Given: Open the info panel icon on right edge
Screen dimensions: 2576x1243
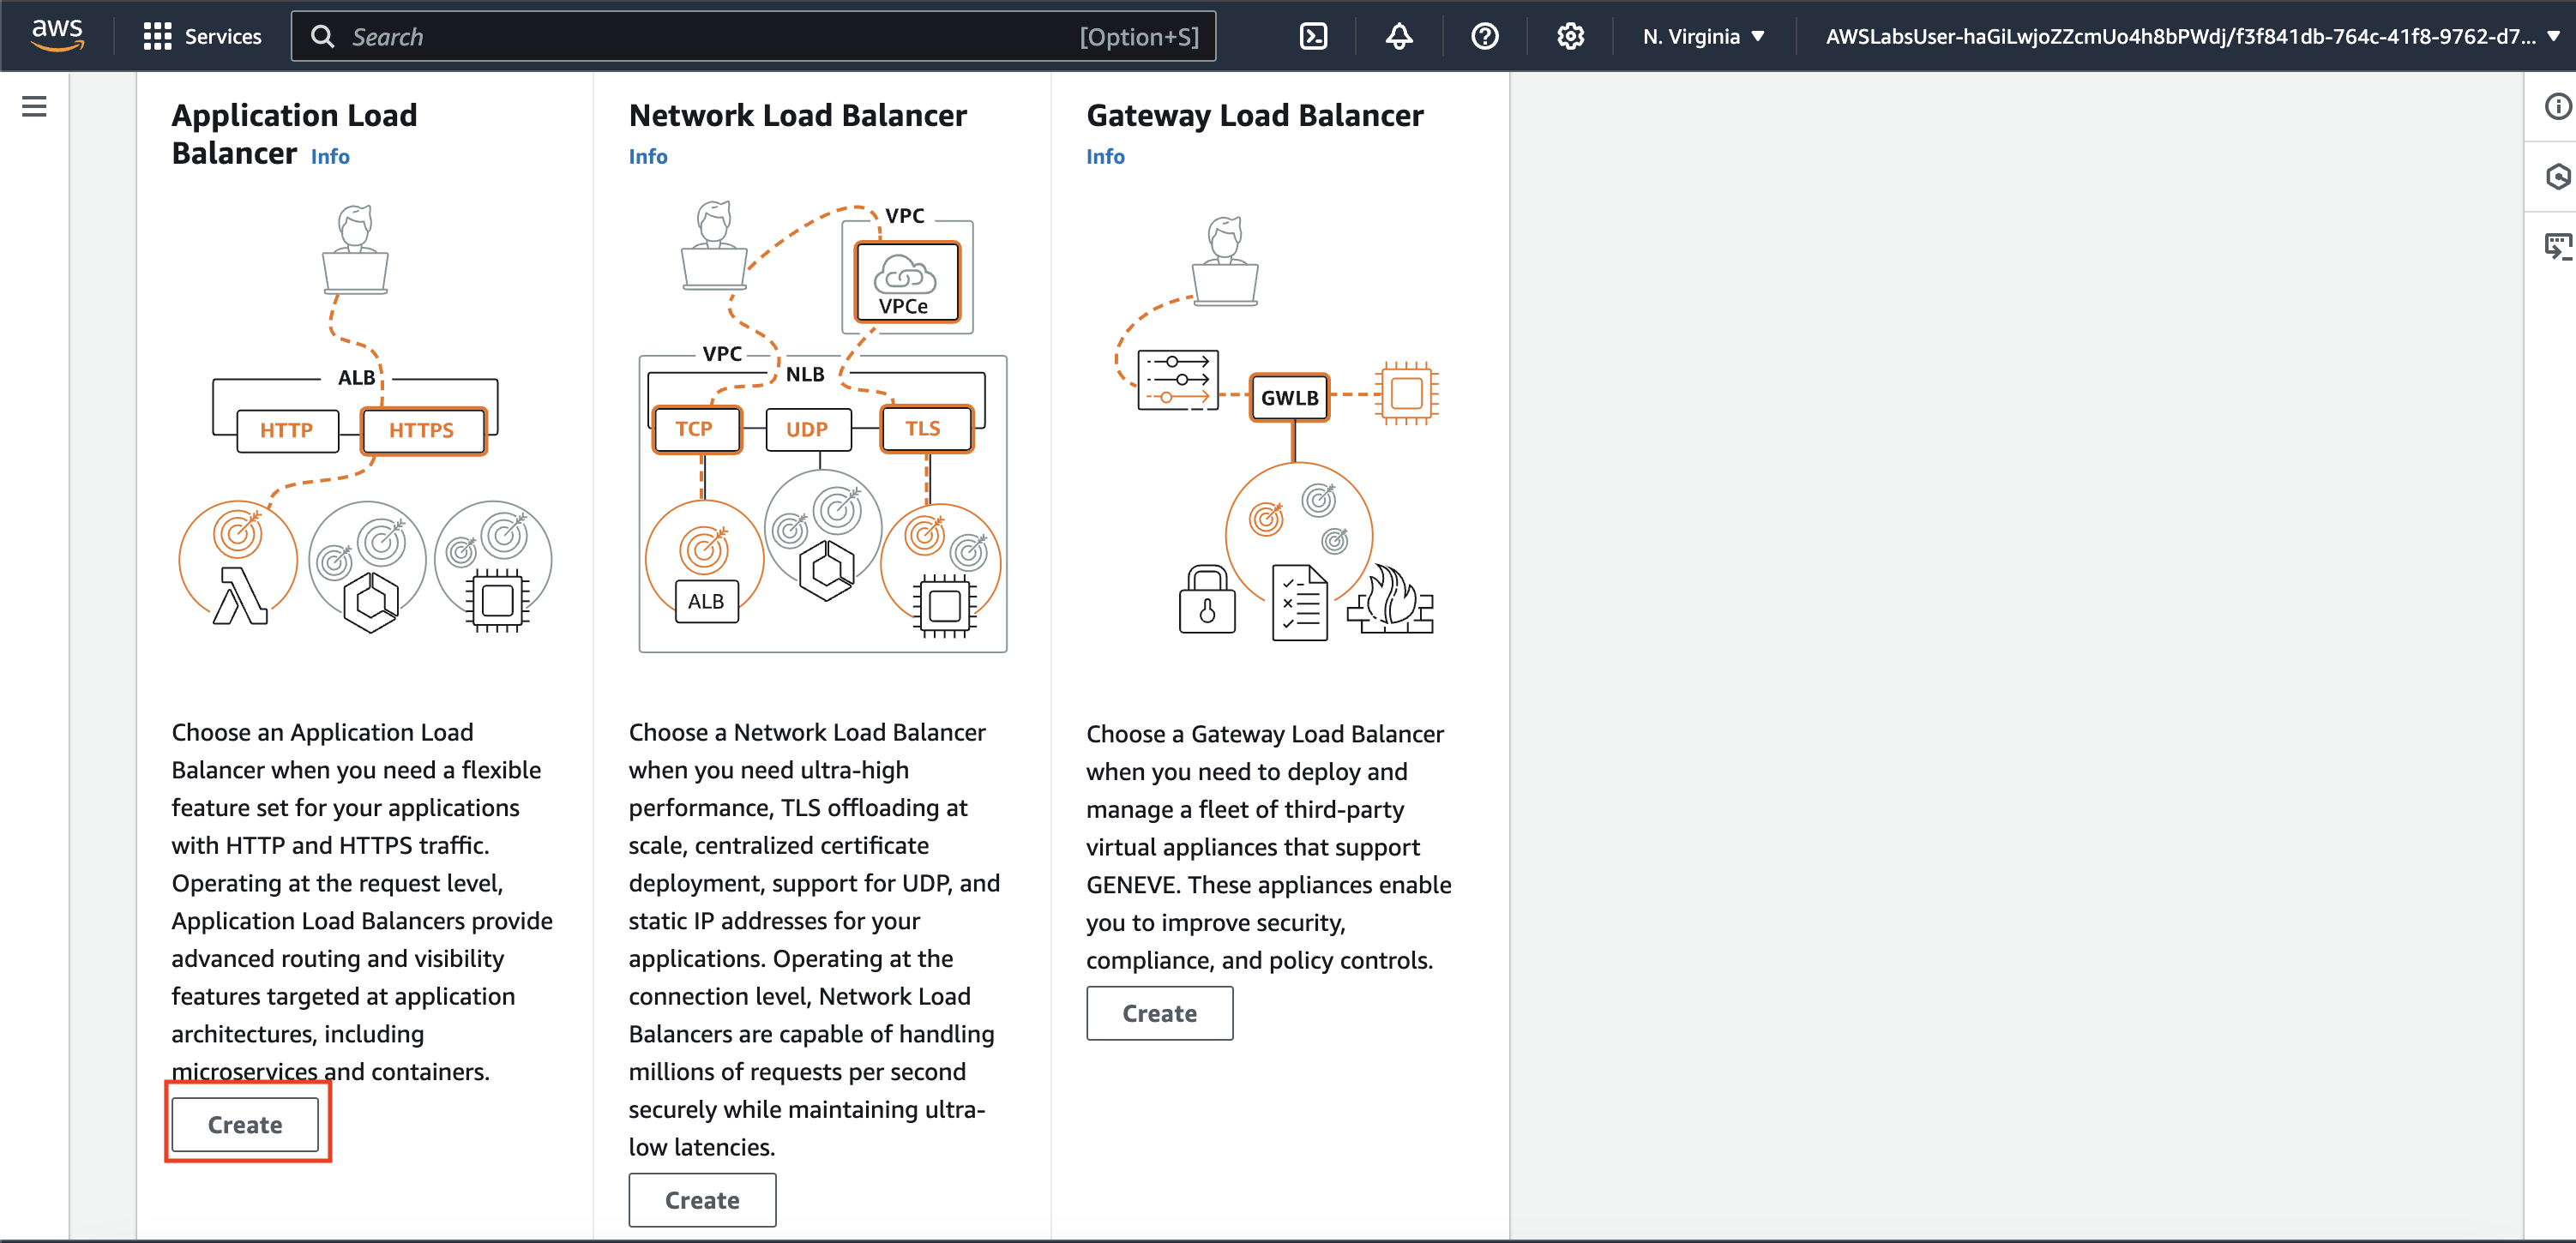Looking at the screenshot, I should tap(2556, 106).
